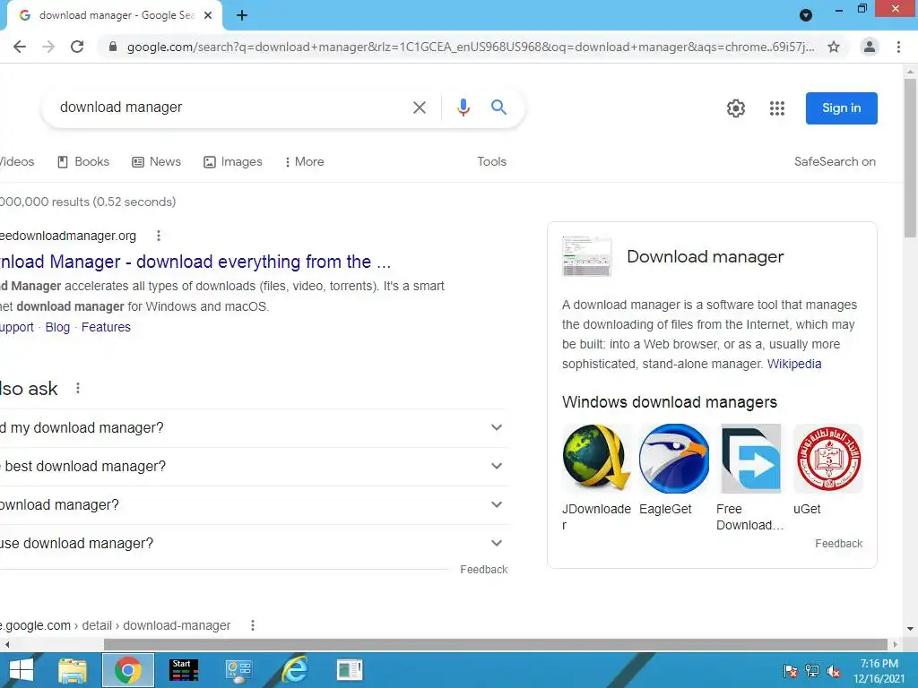
Task: Open the Google apps grid
Action: click(x=777, y=108)
